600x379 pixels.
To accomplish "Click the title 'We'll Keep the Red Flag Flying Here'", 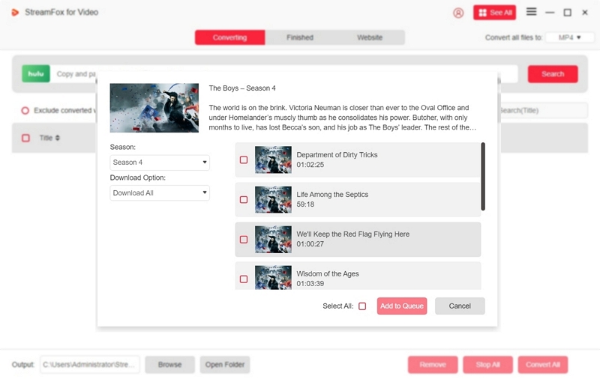I will coord(352,234).
